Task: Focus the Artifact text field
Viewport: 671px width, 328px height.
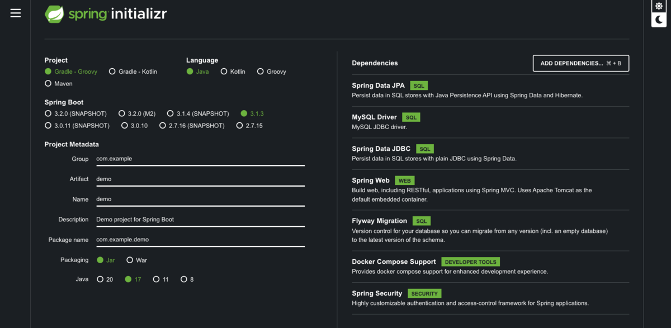Action: click(200, 179)
